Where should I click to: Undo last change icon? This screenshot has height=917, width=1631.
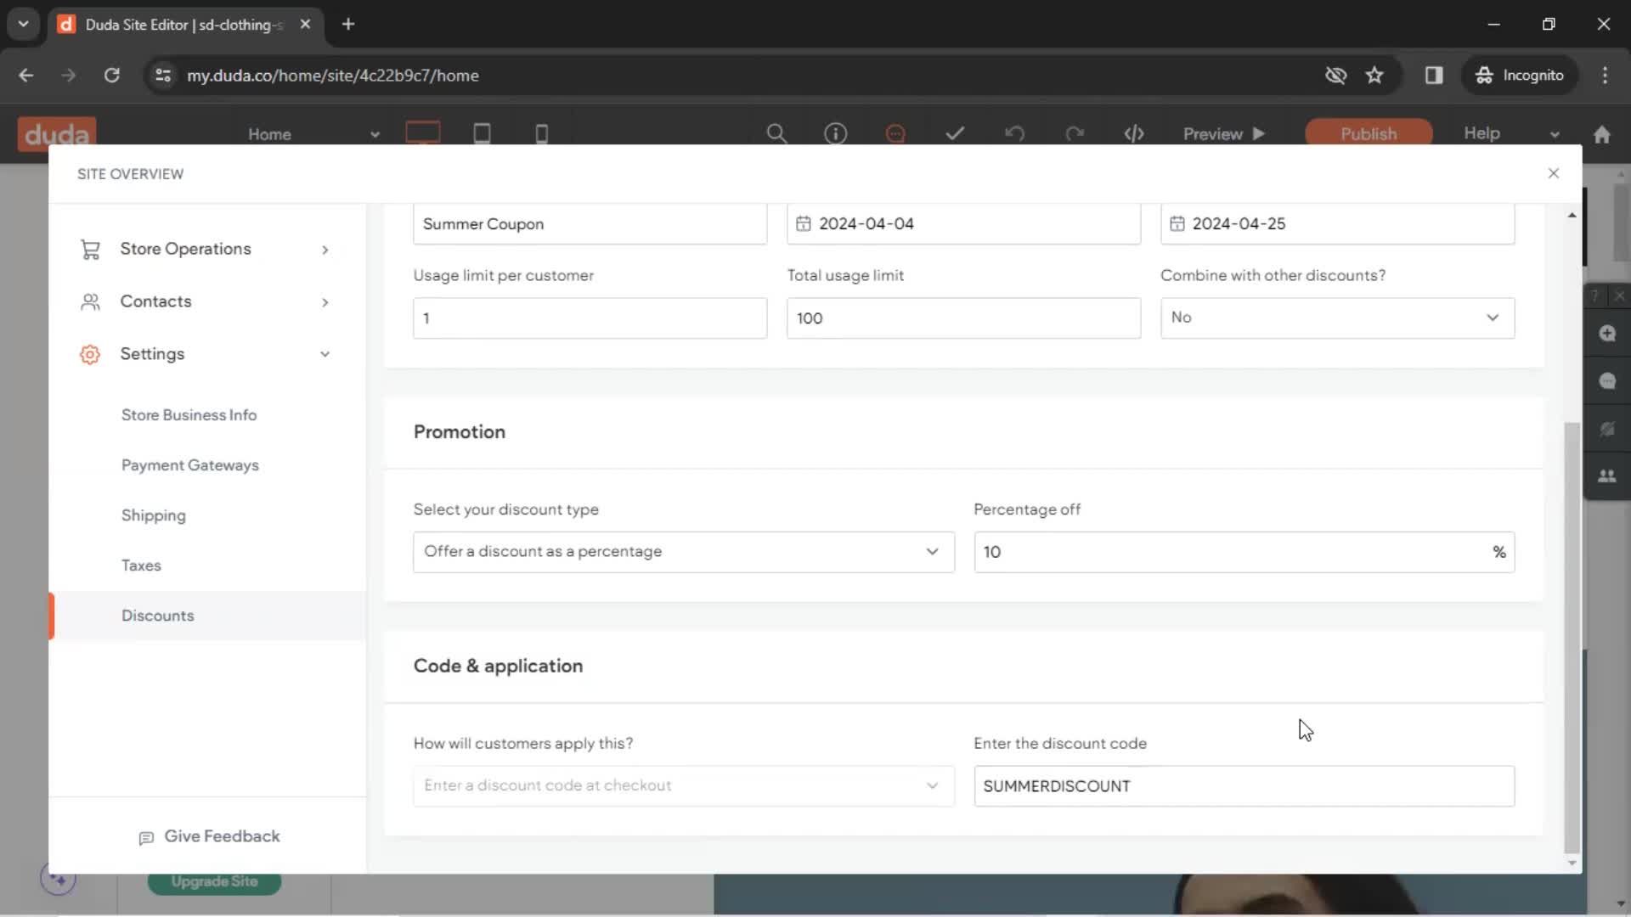1014,133
